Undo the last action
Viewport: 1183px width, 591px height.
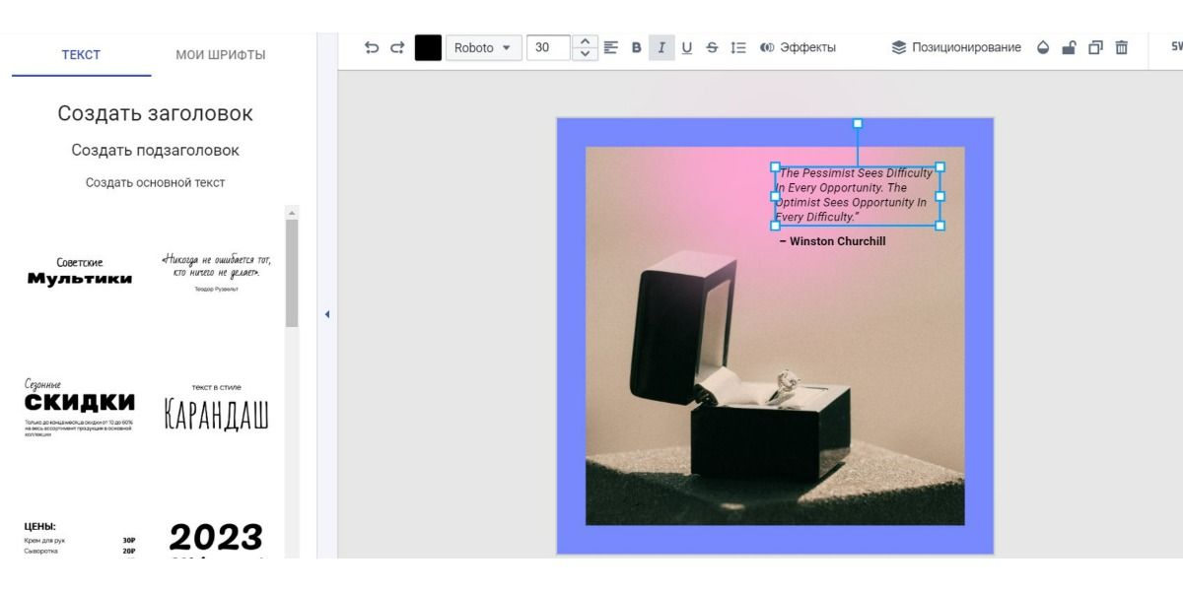372,47
